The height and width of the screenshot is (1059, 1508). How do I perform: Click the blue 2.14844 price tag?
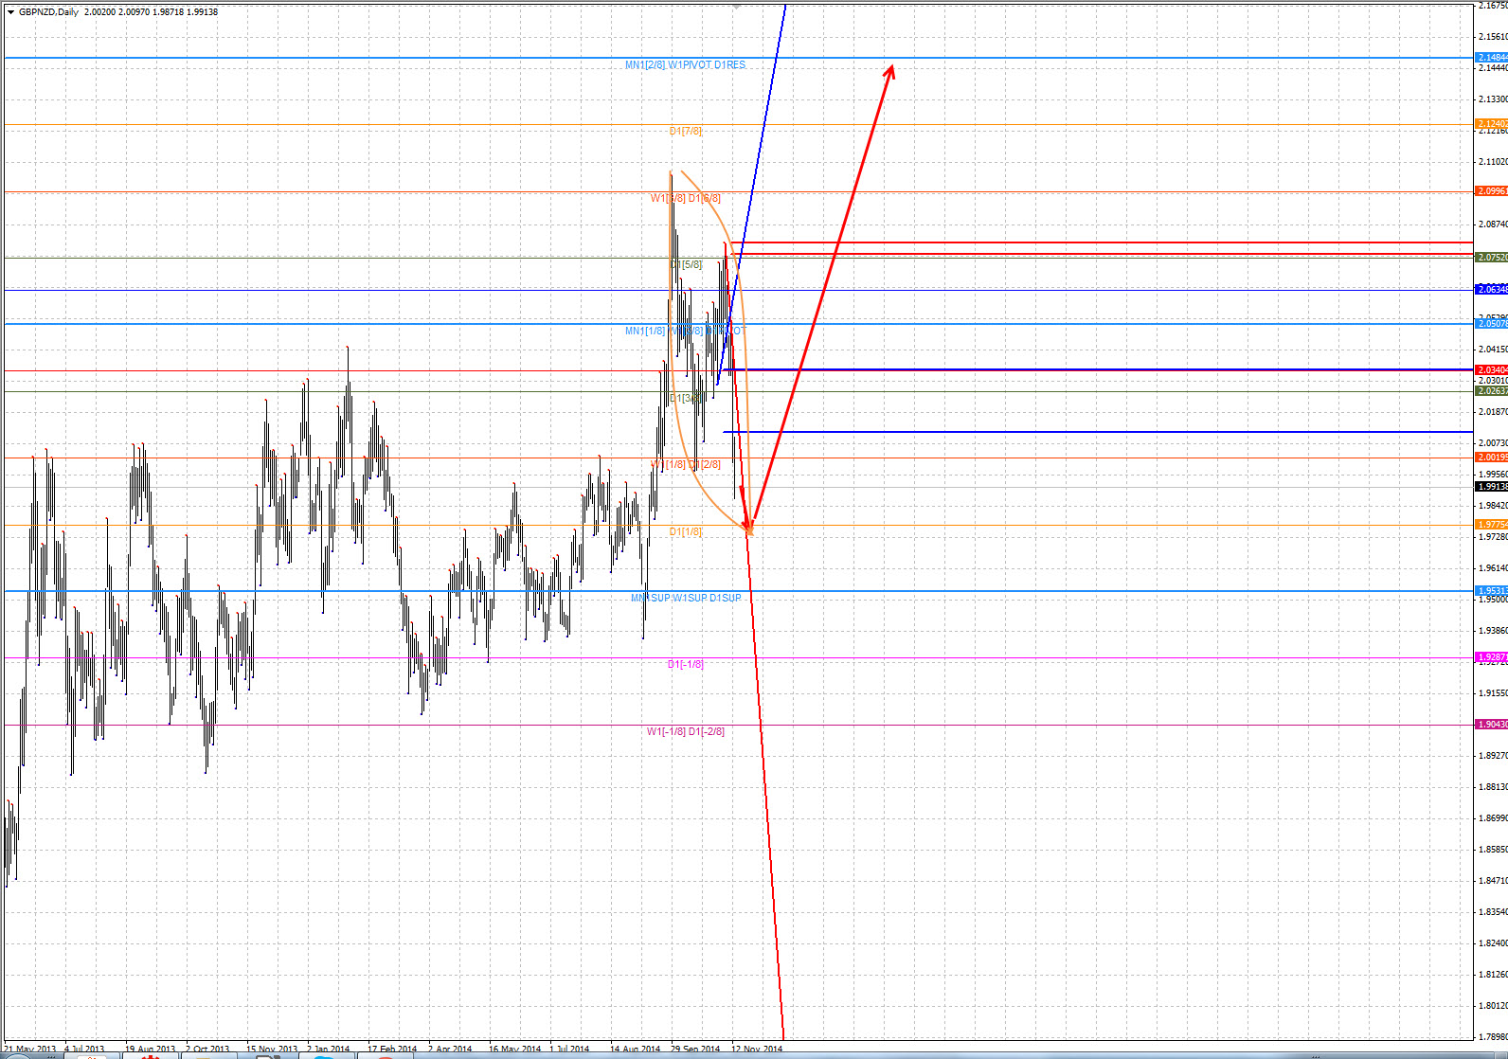1491,58
